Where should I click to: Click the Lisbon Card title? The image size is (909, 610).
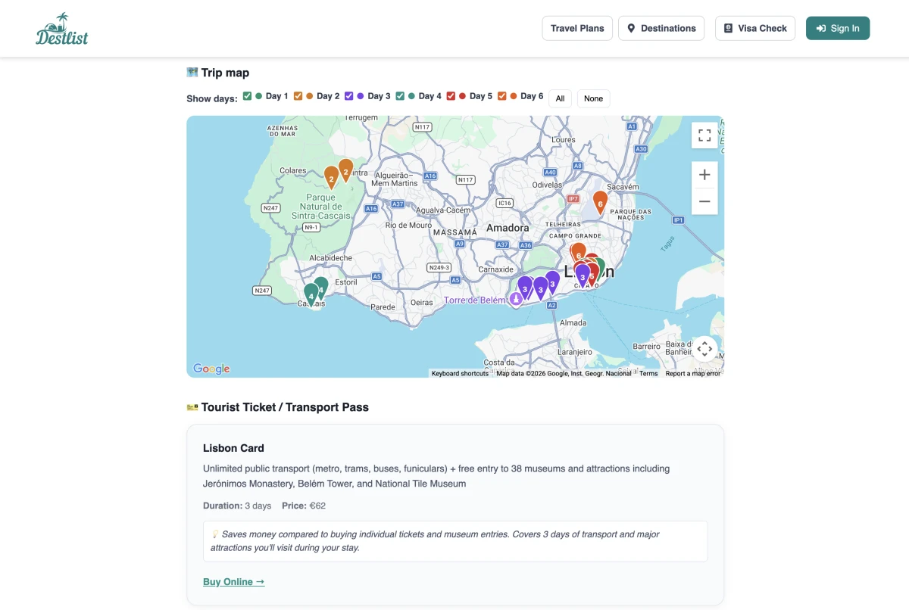(233, 448)
